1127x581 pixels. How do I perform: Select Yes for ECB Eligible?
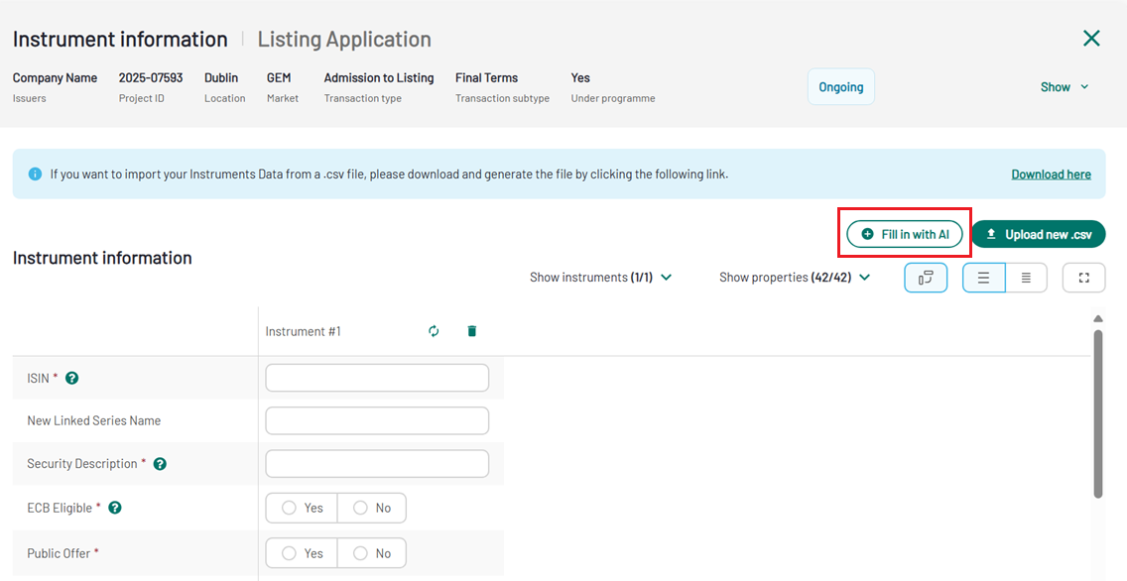tap(302, 508)
